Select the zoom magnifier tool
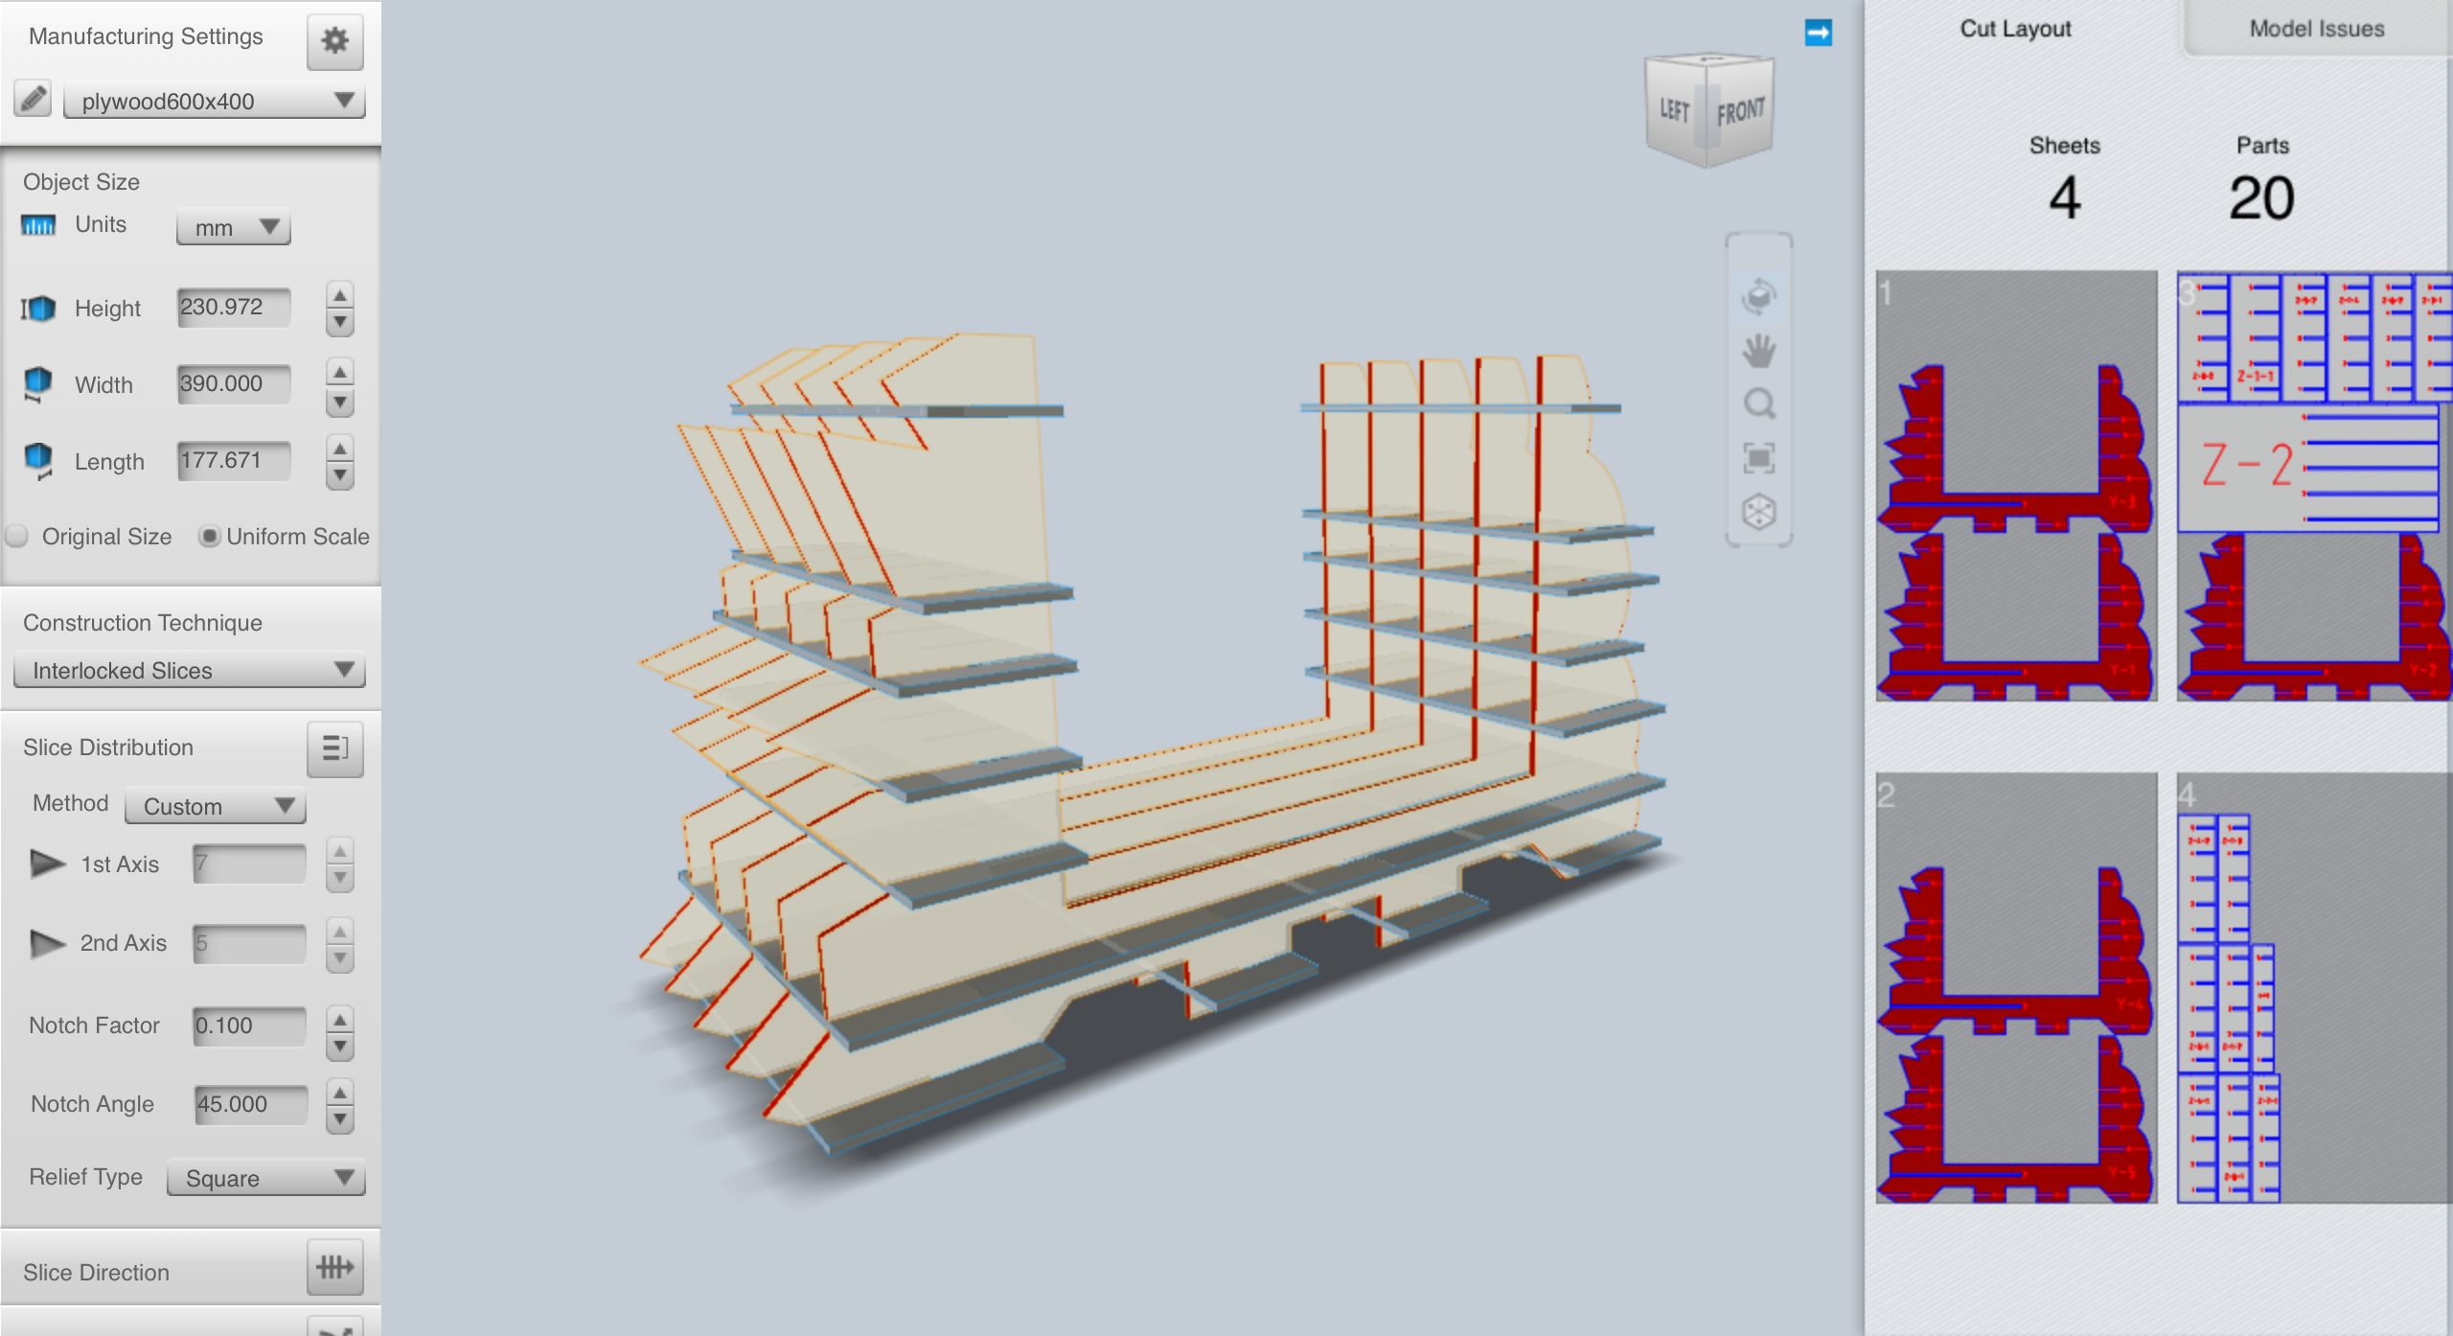The image size is (2453, 1336). pos(1759,403)
